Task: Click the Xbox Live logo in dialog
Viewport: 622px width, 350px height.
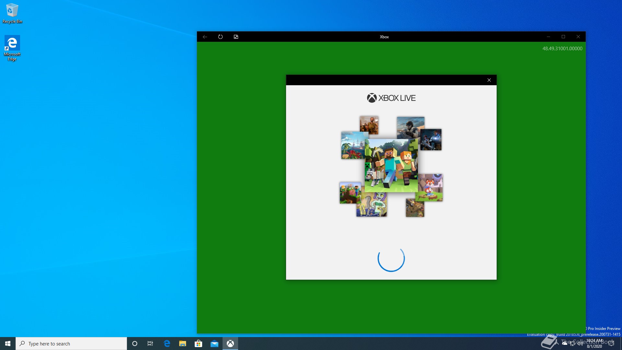Action: tap(391, 98)
